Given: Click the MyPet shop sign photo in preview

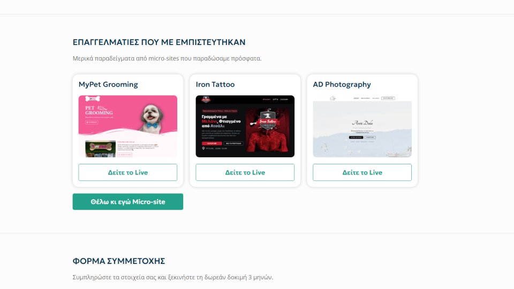Looking at the screenshot, I should (x=100, y=149).
